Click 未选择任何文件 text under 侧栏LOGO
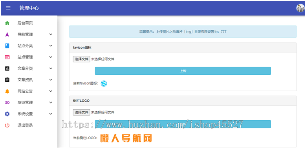The image size is (306, 149). click(x=103, y=112)
